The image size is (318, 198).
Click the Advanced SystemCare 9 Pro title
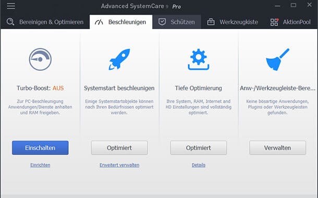pyautogui.click(x=141, y=6)
